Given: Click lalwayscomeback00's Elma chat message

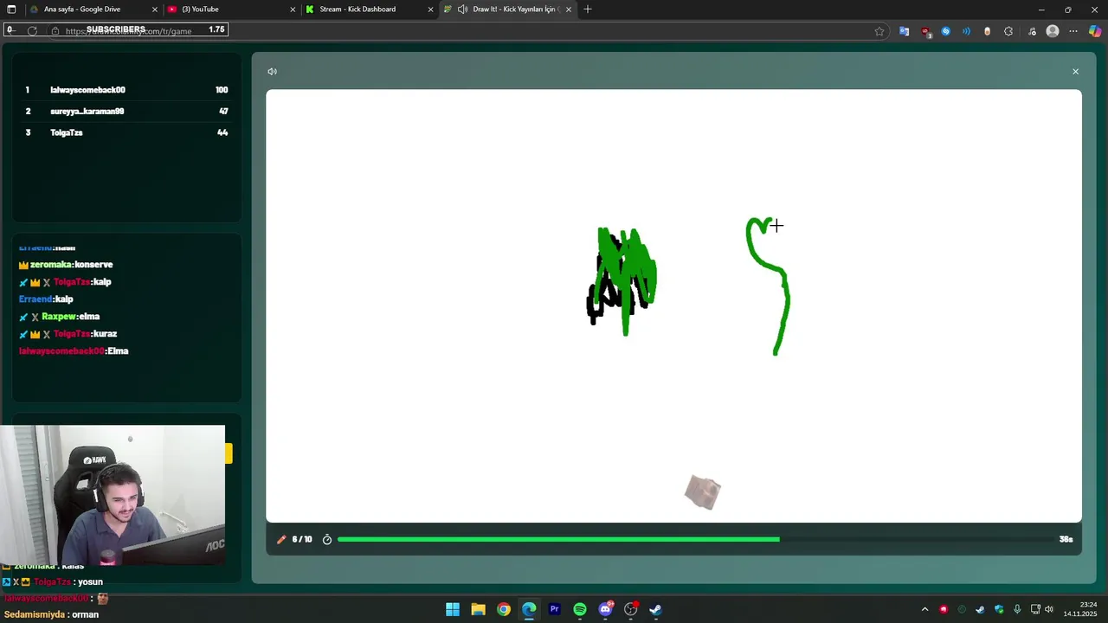Looking at the screenshot, I should tap(74, 351).
